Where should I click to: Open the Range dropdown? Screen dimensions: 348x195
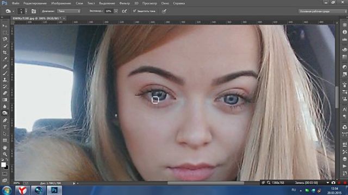69,11
